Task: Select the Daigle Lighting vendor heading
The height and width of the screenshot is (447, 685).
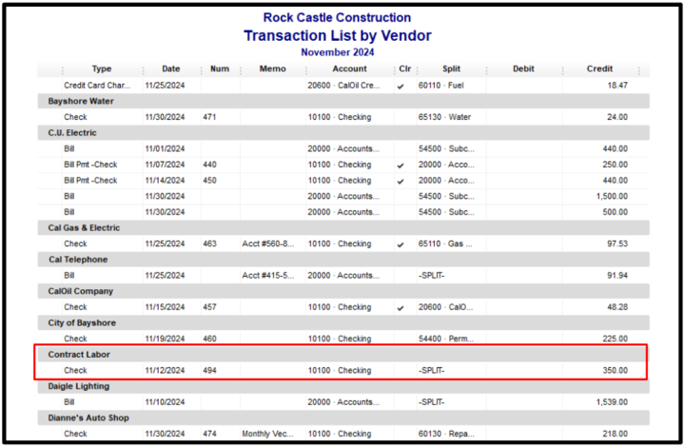Action: [x=343, y=386]
